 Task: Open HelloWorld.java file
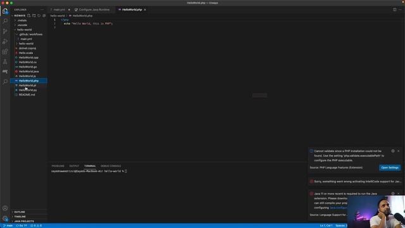(x=28, y=72)
